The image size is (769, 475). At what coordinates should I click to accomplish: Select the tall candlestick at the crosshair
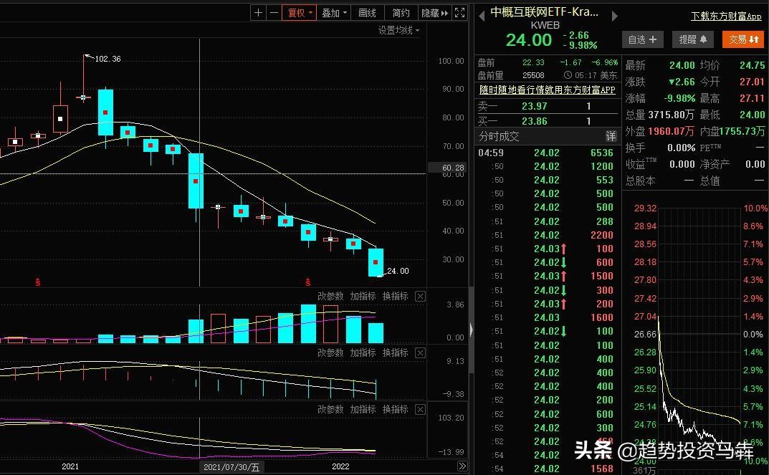click(x=196, y=181)
